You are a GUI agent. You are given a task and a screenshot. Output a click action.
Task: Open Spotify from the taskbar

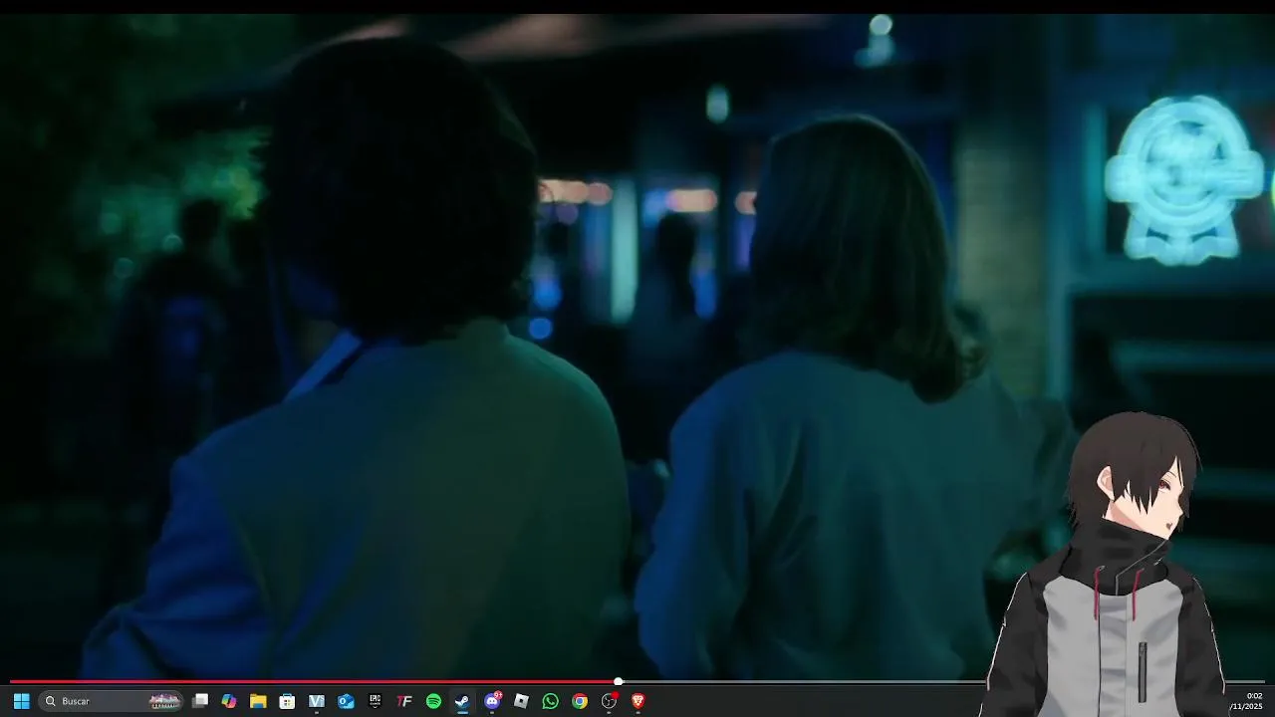pyautogui.click(x=433, y=701)
